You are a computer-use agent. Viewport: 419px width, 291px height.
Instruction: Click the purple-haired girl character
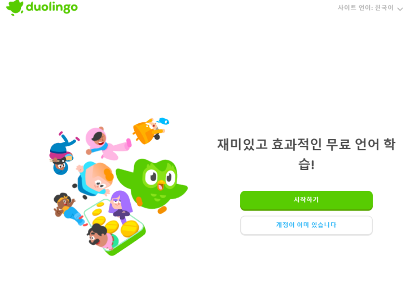point(121,205)
